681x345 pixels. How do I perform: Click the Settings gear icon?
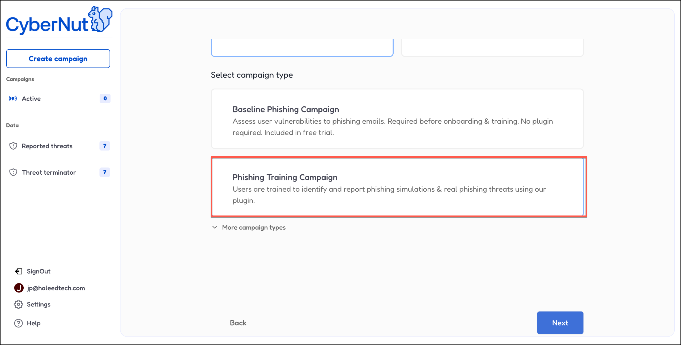(18, 304)
